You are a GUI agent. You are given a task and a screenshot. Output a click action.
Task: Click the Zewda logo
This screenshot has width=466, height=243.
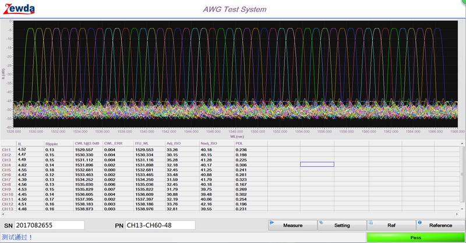(19, 9)
